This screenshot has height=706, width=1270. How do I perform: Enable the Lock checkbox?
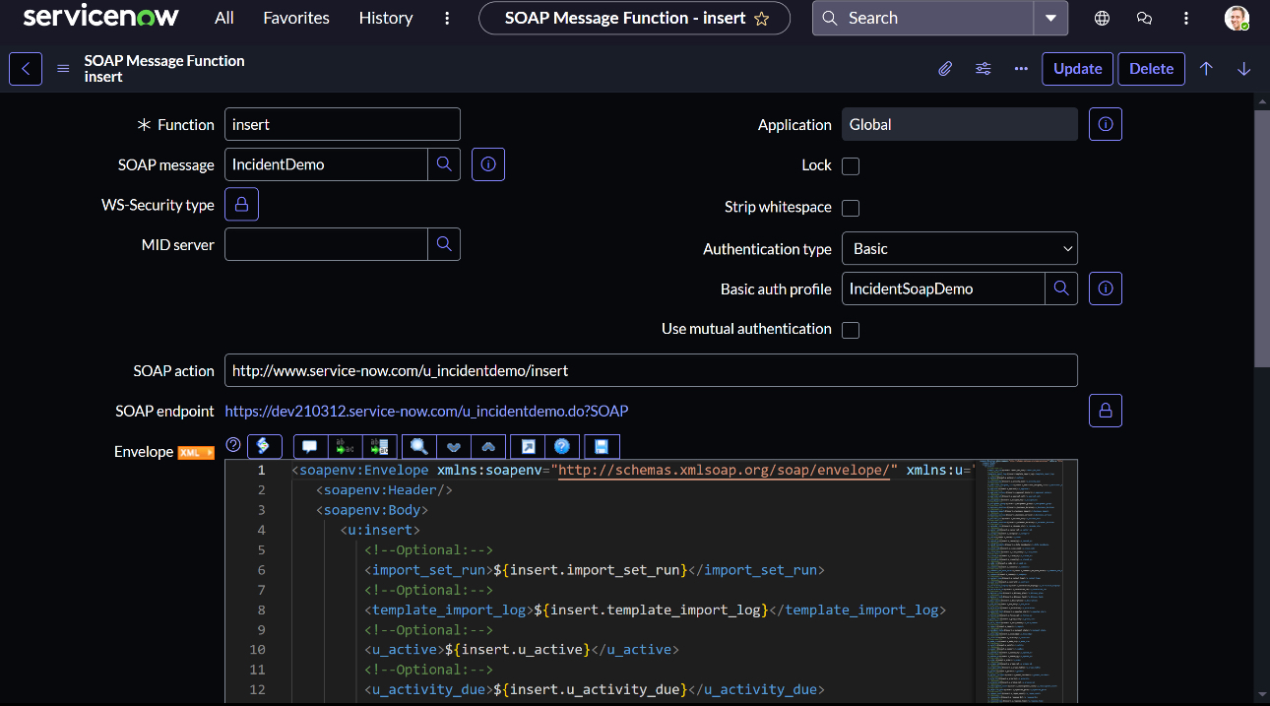point(851,166)
